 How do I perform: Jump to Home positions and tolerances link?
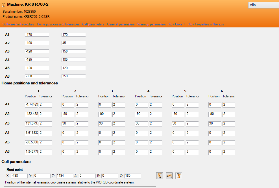(58, 24)
